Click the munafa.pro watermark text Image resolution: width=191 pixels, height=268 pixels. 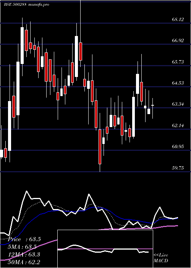pos(39,5)
